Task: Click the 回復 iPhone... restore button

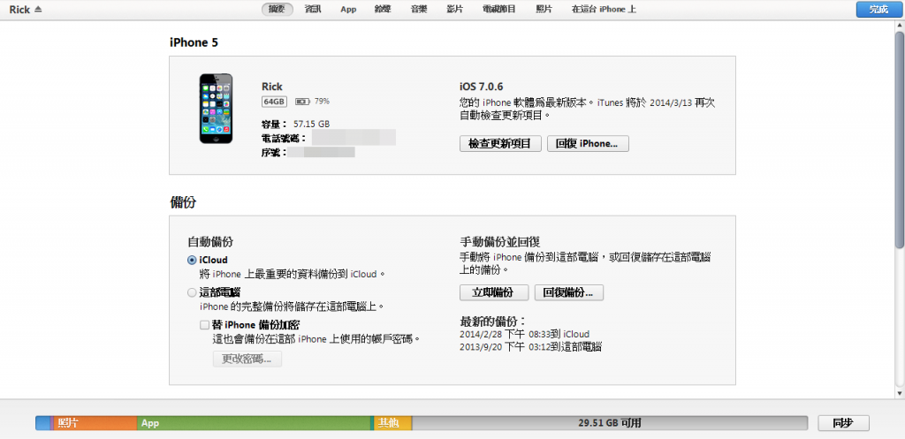Action: coord(588,144)
